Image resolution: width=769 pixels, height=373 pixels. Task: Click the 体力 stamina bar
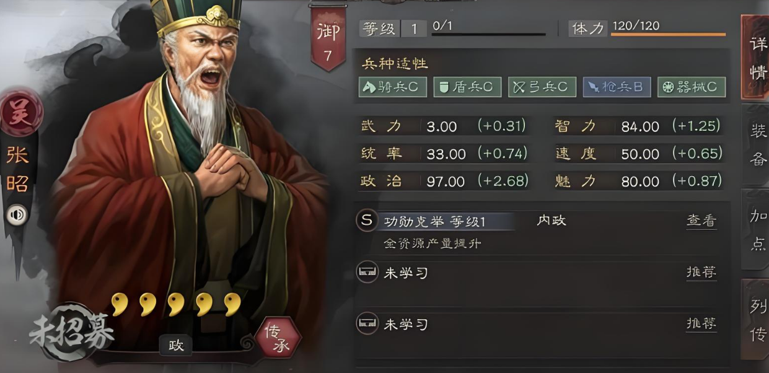point(668,34)
